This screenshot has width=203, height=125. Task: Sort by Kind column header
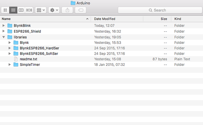pyautogui.click(x=187, y=19)
